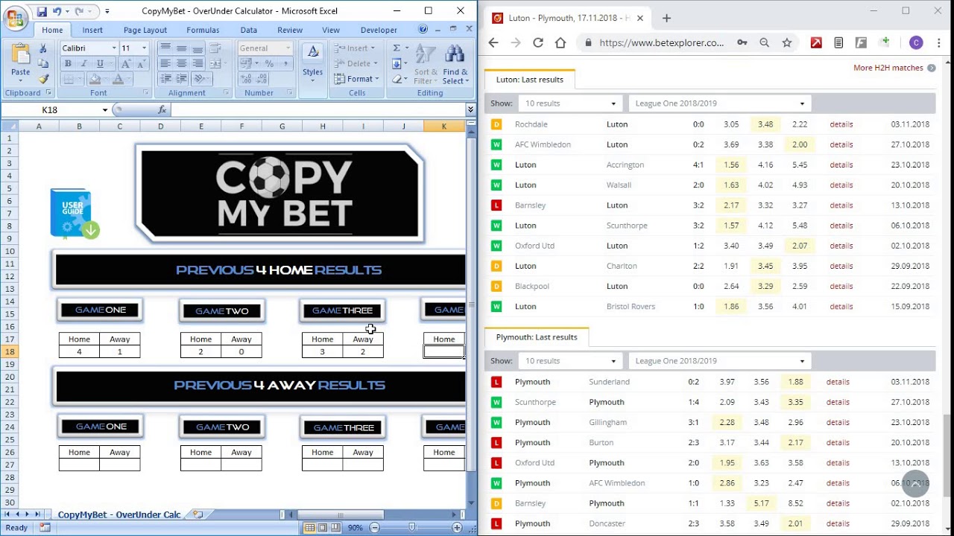Click the red arrow browser extension icon
The image size is (954, 536).
click(x=816, y=43)
